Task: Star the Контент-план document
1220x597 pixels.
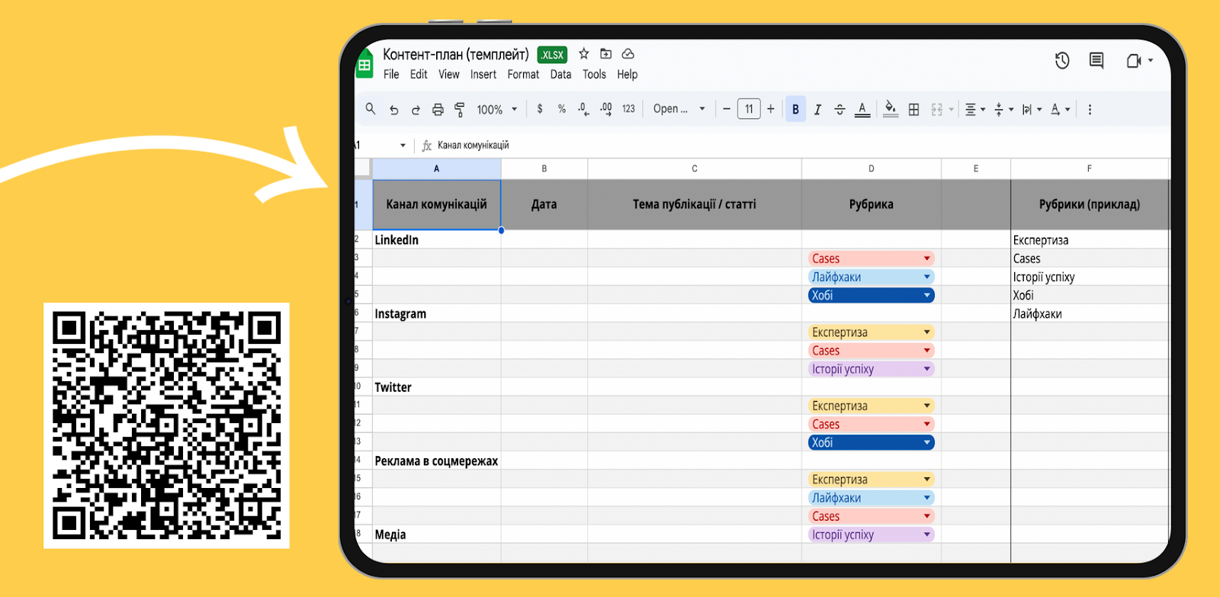Action: click(x=584, y=54)
